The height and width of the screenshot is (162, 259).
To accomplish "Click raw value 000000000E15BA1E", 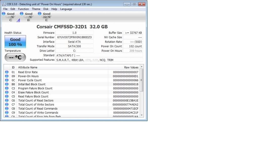I will click(x=125, y=100).
